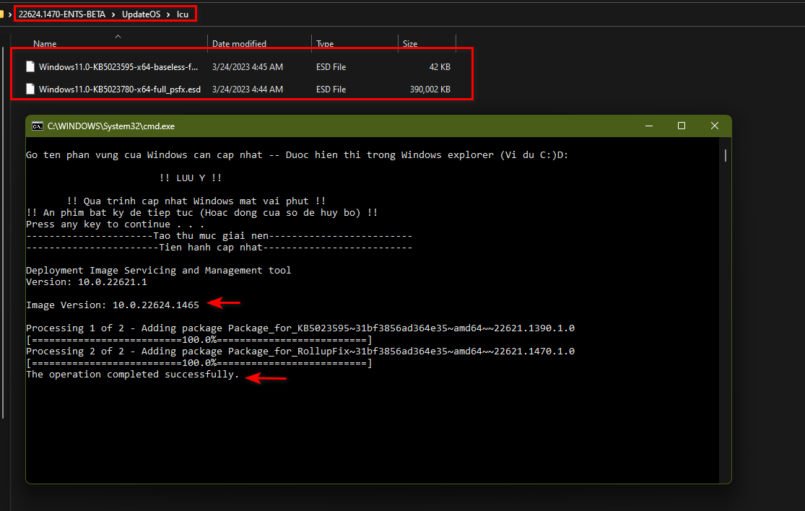Viewport: 805px width, 511px height.
Task: Click 'An phim bat ky de tiep tuc' line
Action: (201, 212)
